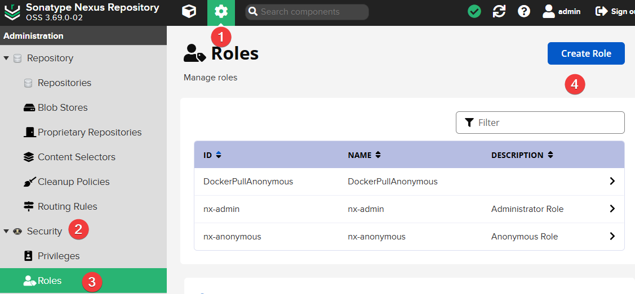Collapse the Repository tree section
635x294 pixels.
click(x=6, y=58)
